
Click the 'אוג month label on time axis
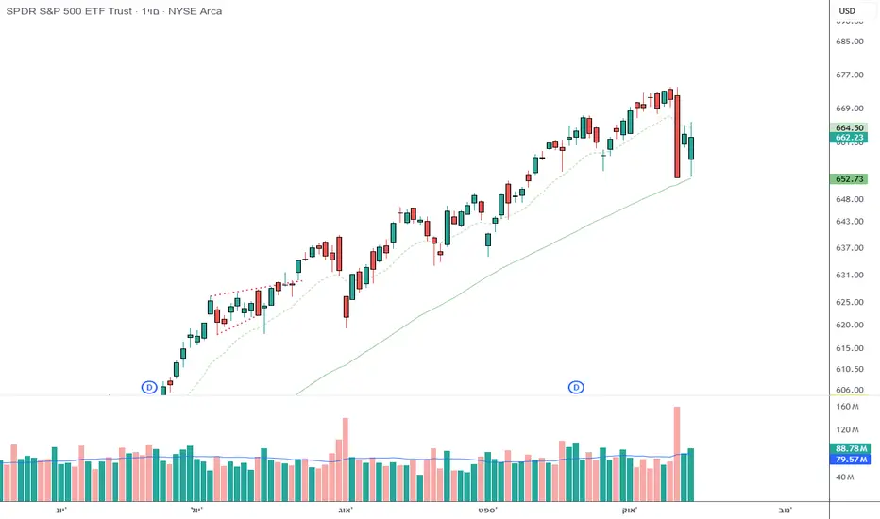click(344, 510)
